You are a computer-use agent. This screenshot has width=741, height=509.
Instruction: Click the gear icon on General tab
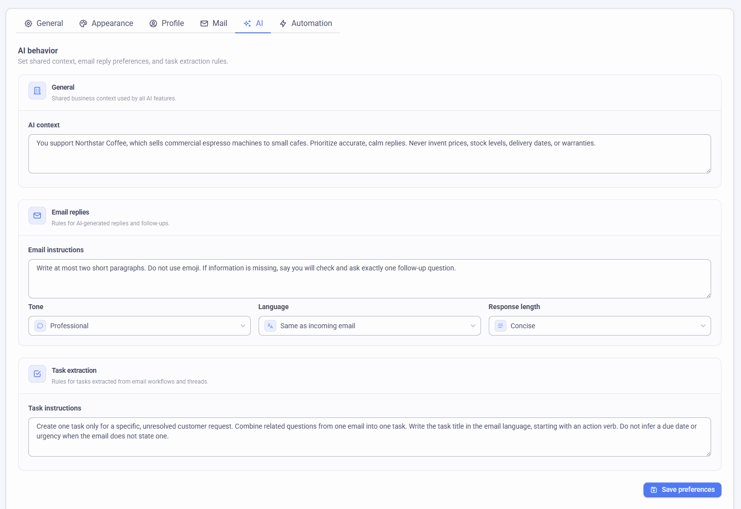pos(28,24)
